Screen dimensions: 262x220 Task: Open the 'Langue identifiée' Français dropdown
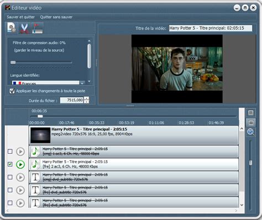(48, 83)
